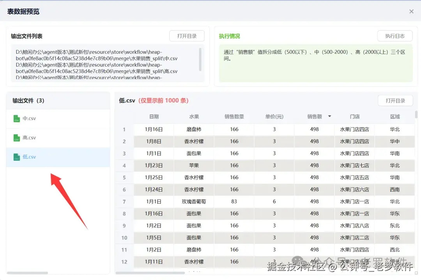Click the data table horizontal scrollbar
This screenshot has width=421, height=280.
(150, 273)
